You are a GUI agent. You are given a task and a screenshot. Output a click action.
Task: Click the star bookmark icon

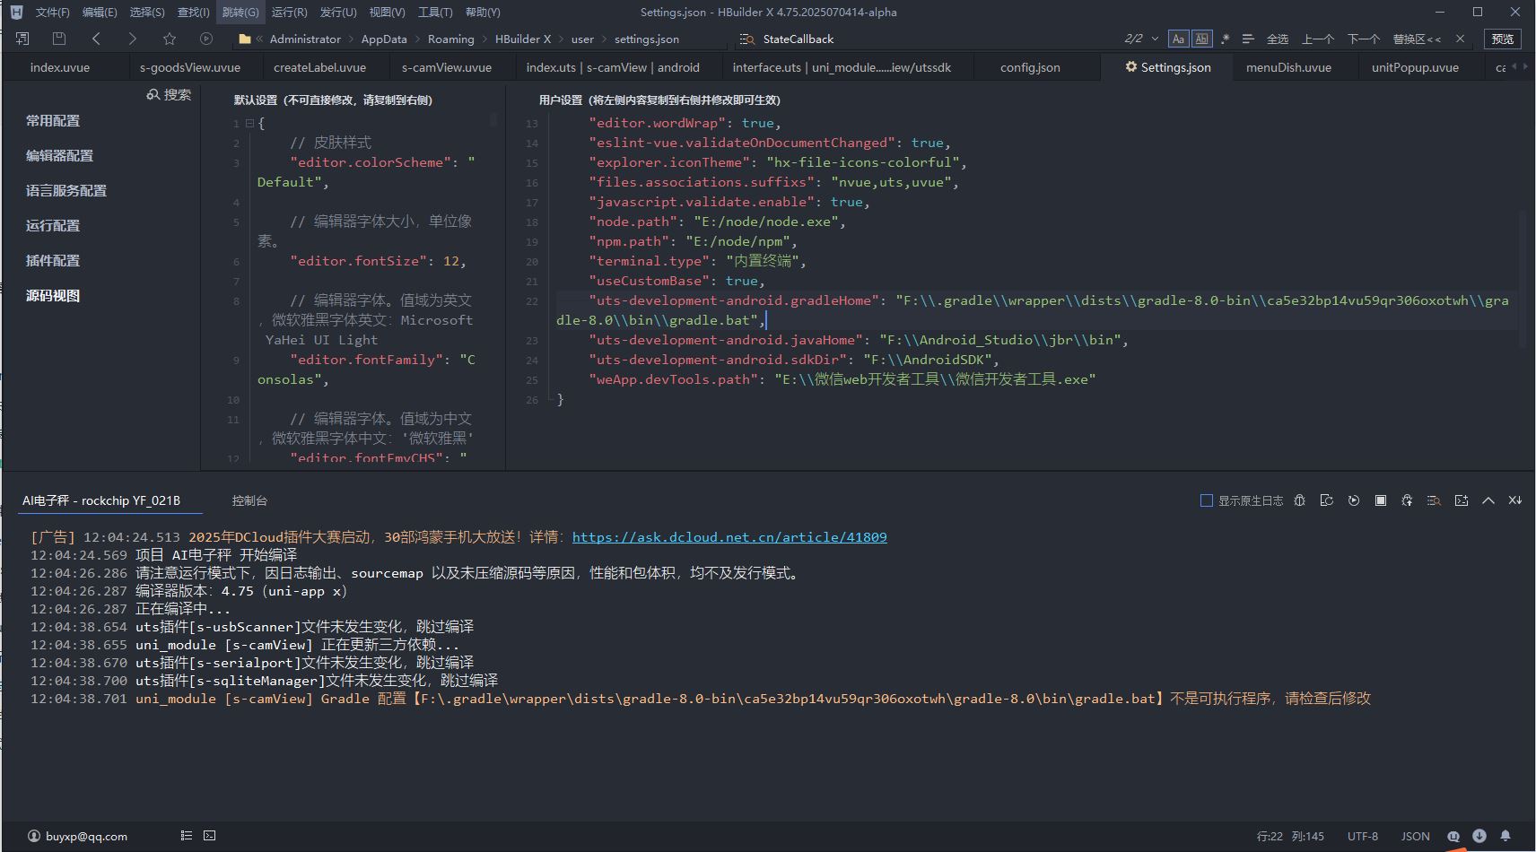pyautogui.click(x=170, y=39)
